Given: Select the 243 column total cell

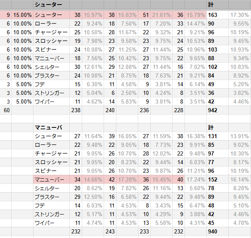Looking at the screenshot, I should [110, 231].
